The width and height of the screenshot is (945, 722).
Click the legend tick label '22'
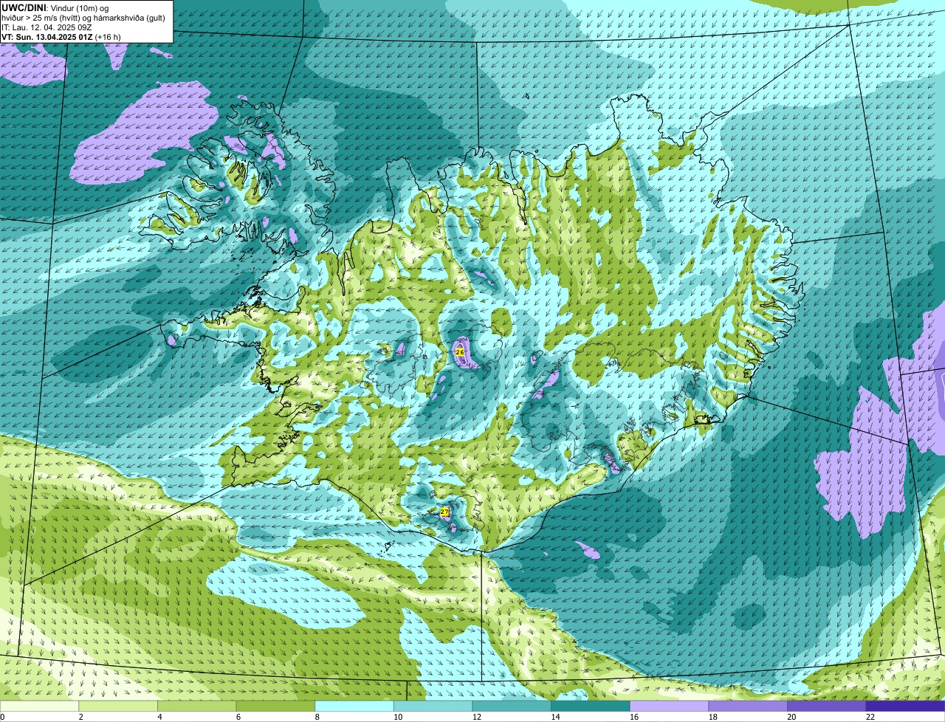point(870,717)
